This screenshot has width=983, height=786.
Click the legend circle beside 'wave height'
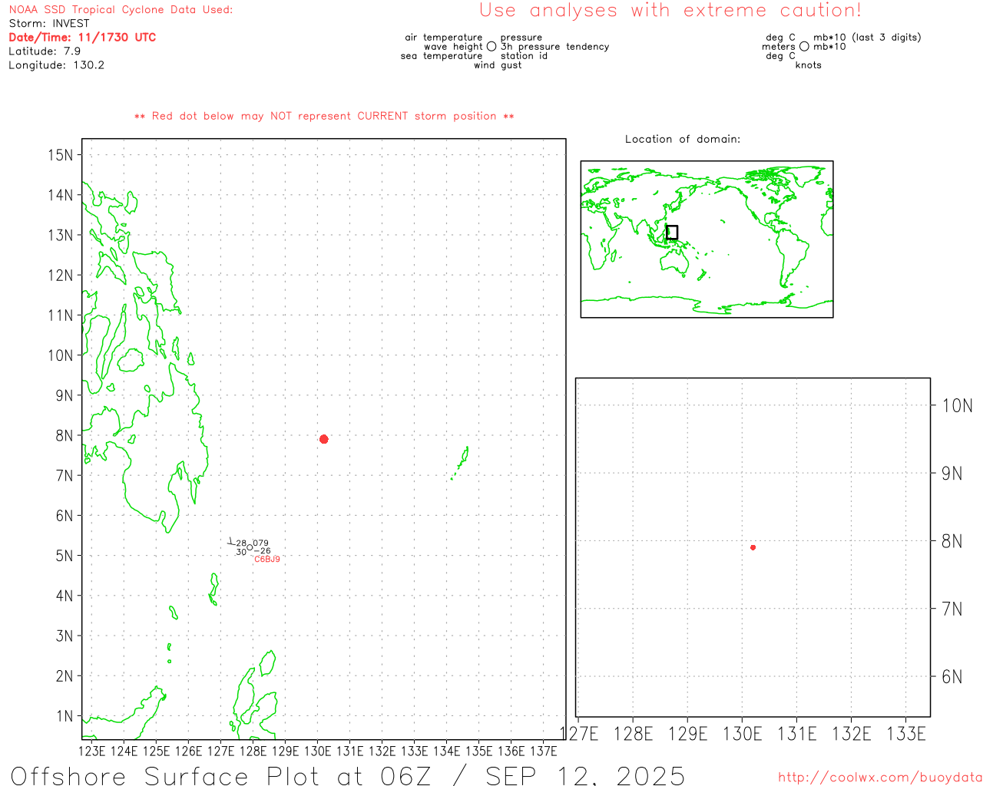pos(491,47)
